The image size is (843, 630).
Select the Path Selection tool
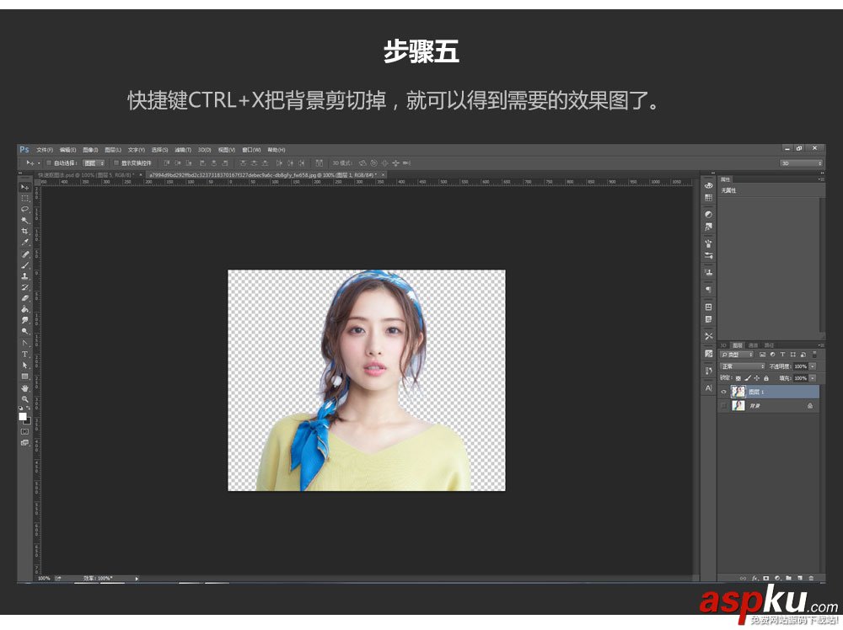point(24,366)
